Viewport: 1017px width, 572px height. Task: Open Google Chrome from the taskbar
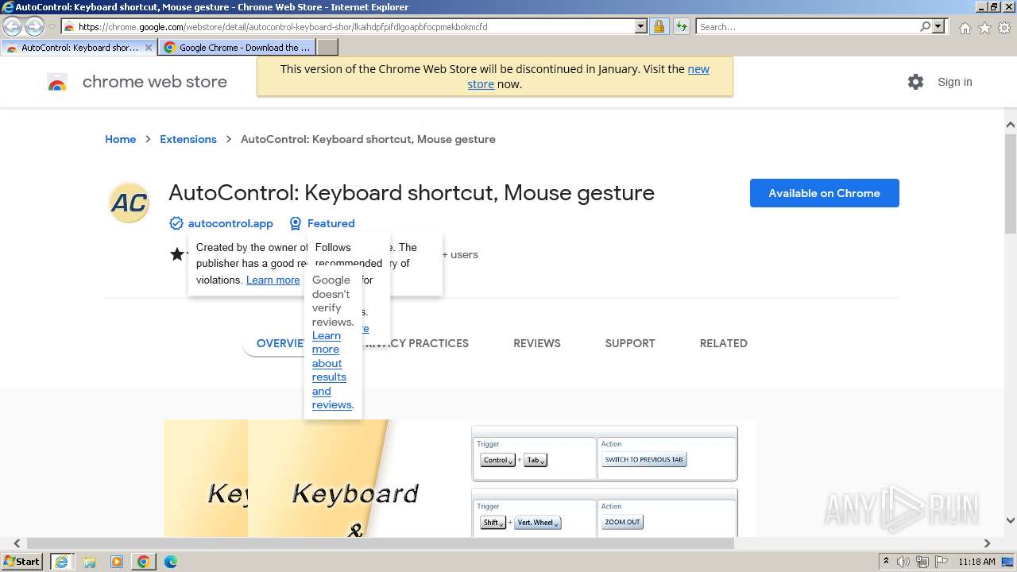143,562
